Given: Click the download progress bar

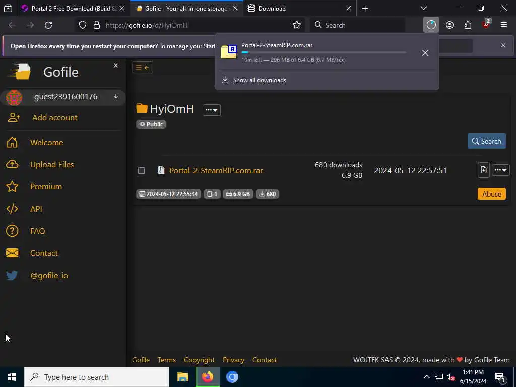Looking at the screenshot, I should pyautogui.click(x=324, y=52).
